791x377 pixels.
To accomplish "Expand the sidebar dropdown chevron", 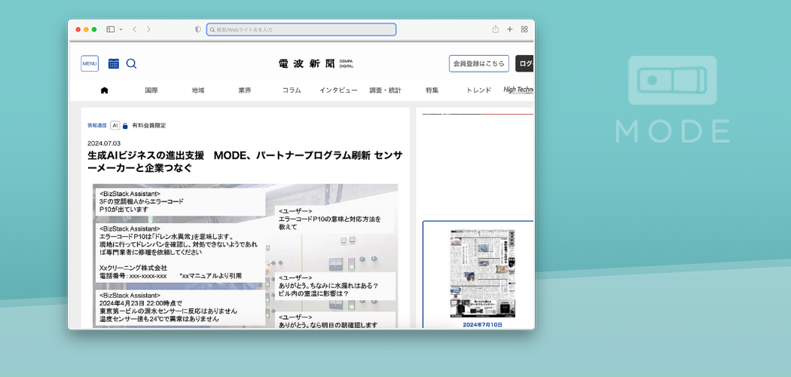I will tap(121, 29).
